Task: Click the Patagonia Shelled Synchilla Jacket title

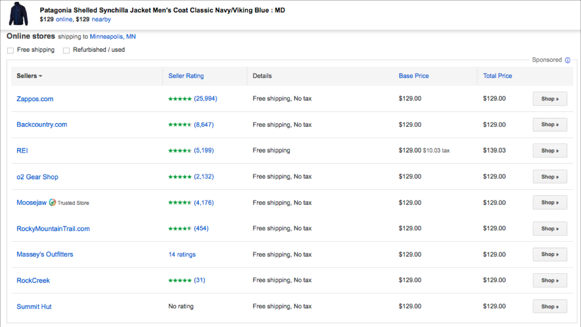Action: pos(162,10)
